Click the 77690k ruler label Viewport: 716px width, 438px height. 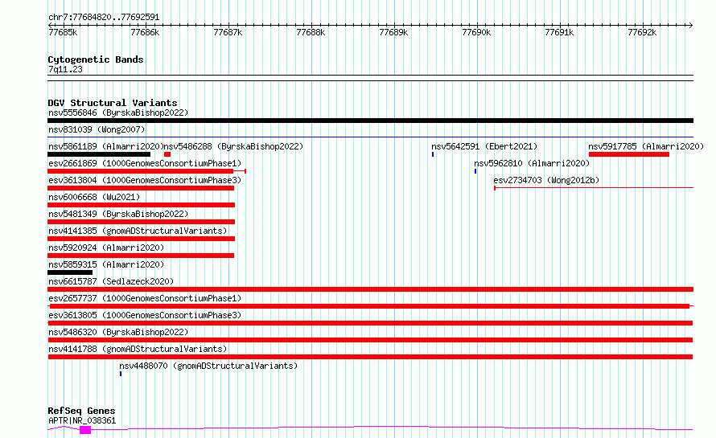476,32
